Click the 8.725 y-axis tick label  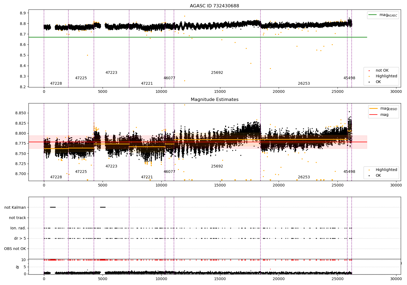[x=21, y=164]
